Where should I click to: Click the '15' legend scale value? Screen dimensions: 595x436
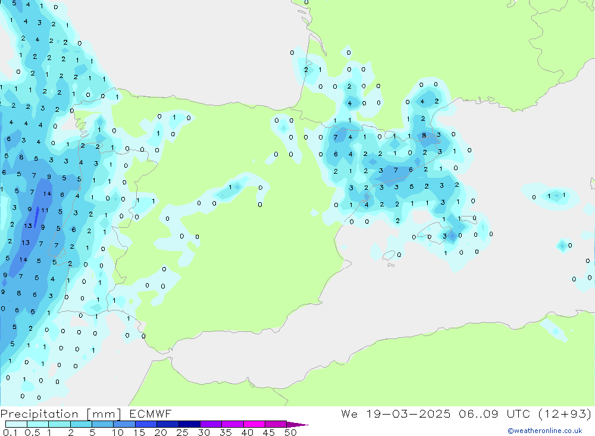pos(139,432)
